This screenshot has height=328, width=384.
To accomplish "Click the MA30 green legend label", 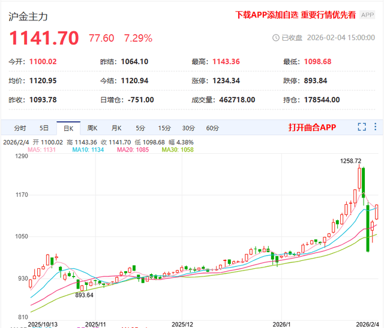I will tap(175, 150).
